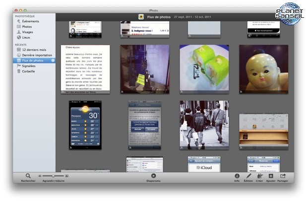The height and width of the screenshot is (201, 307).
Task: Click the Lieux globe icon
Action: tap(19, 37)
